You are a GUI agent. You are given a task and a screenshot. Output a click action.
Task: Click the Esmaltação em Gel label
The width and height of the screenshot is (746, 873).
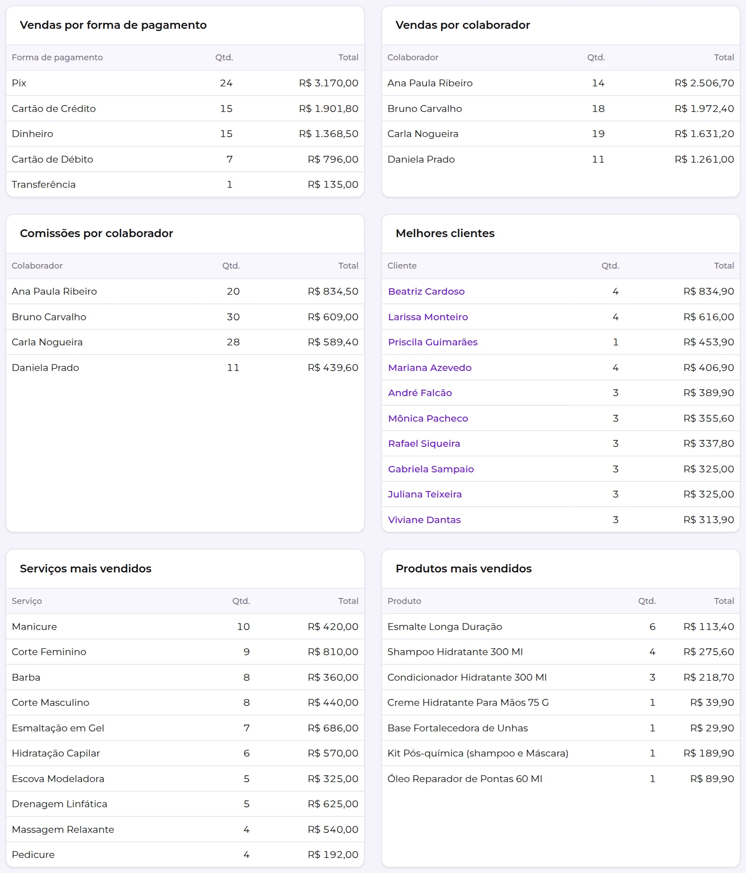pyautogui.click(x=58, y=728)
